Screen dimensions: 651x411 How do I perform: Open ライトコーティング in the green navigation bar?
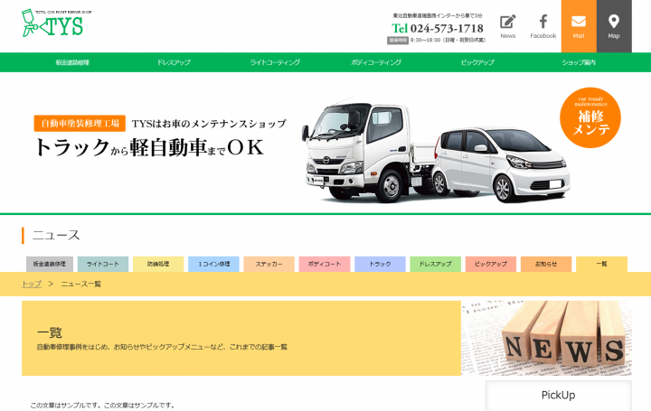pyautogui.click(x=275, y=62)
